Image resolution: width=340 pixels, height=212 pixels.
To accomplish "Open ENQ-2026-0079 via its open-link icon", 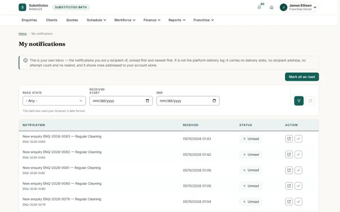I will (x=289, y=202).
